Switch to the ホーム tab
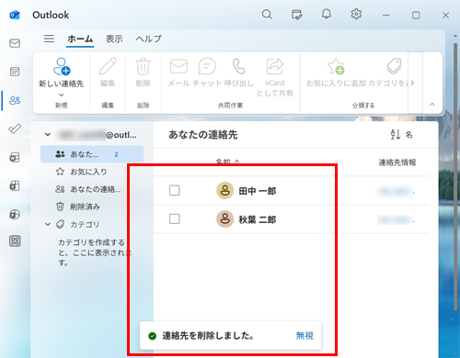Image resolution: width=460 pixels, height=358 pixels. pyautogui.click(x=80, y=39)
